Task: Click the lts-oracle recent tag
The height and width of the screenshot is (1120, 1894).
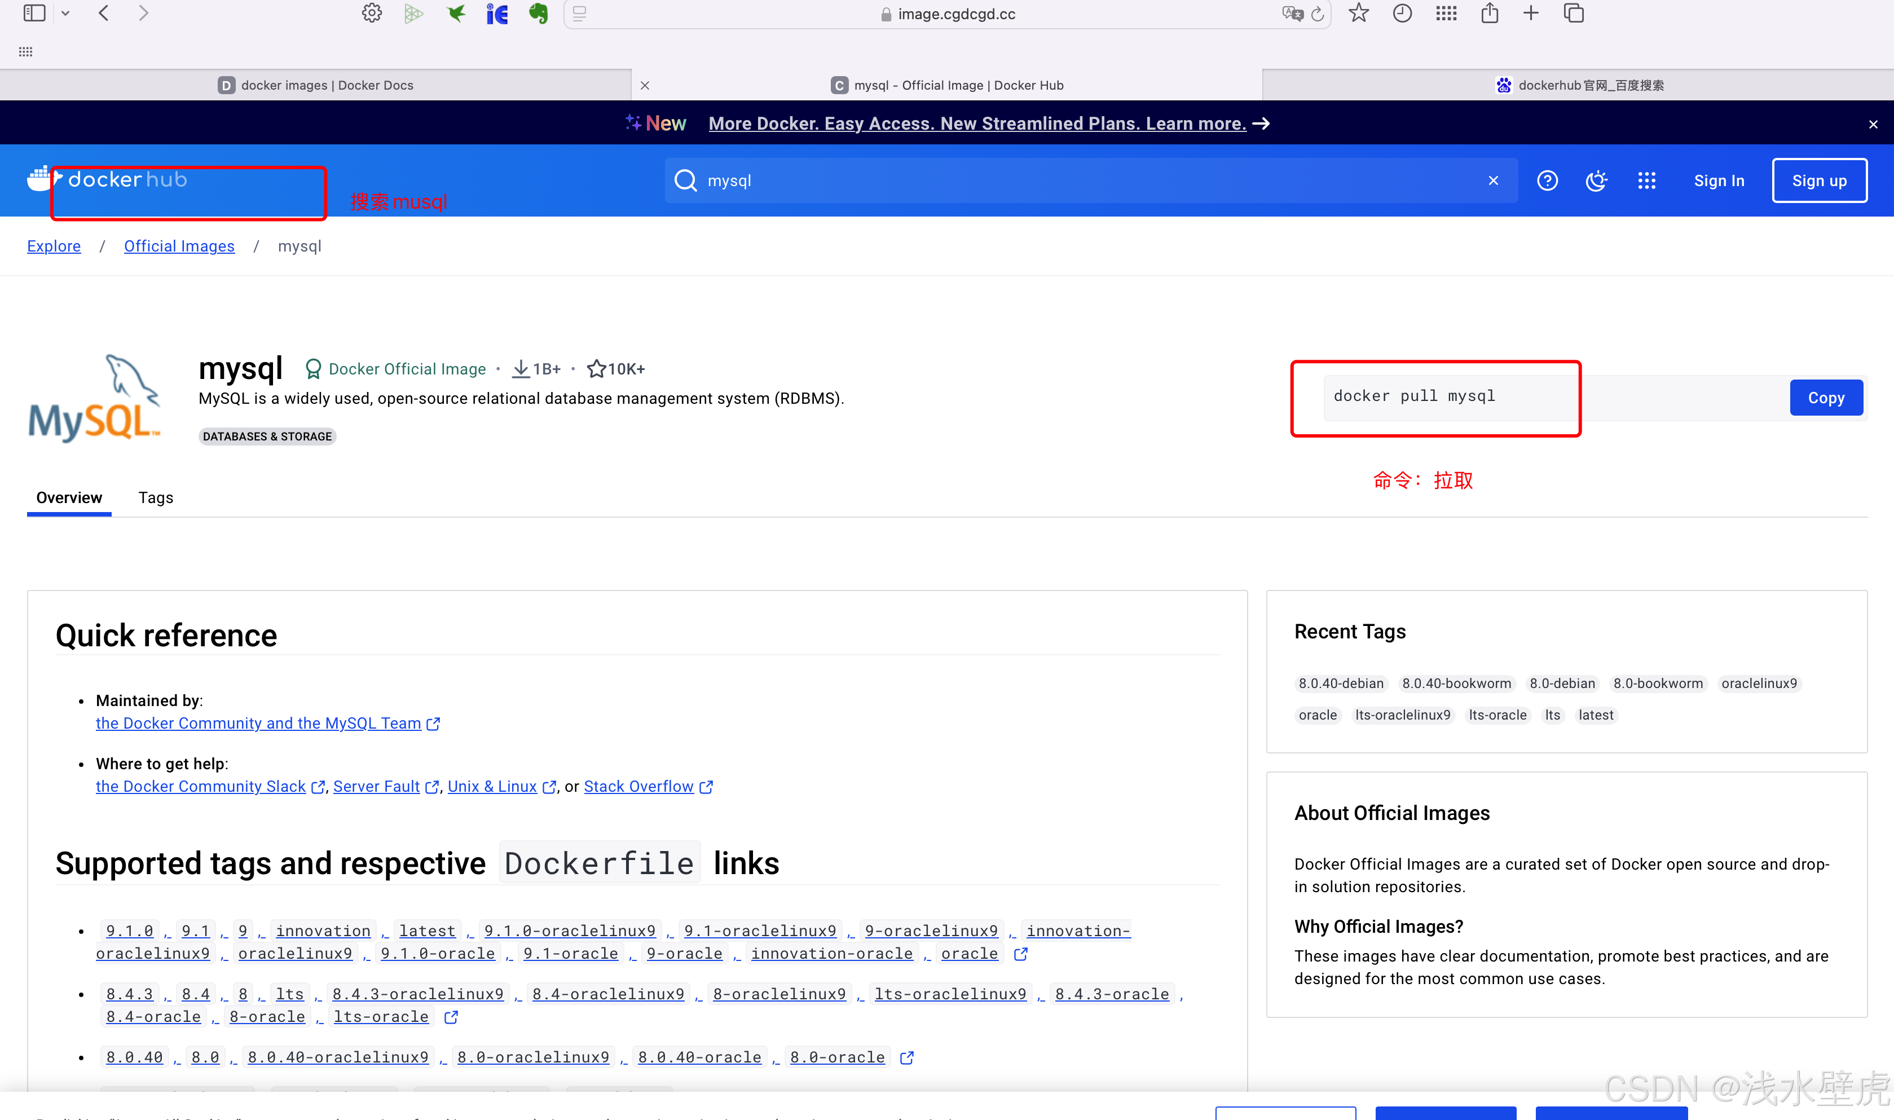Action: pos(1497,715)
